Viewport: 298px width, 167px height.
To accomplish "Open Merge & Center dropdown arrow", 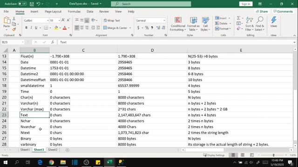I will point(130,28).
